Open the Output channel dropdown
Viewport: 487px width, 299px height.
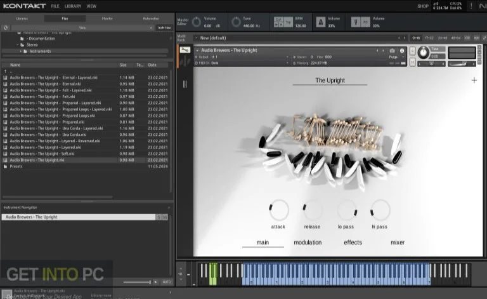coord(242,57)
